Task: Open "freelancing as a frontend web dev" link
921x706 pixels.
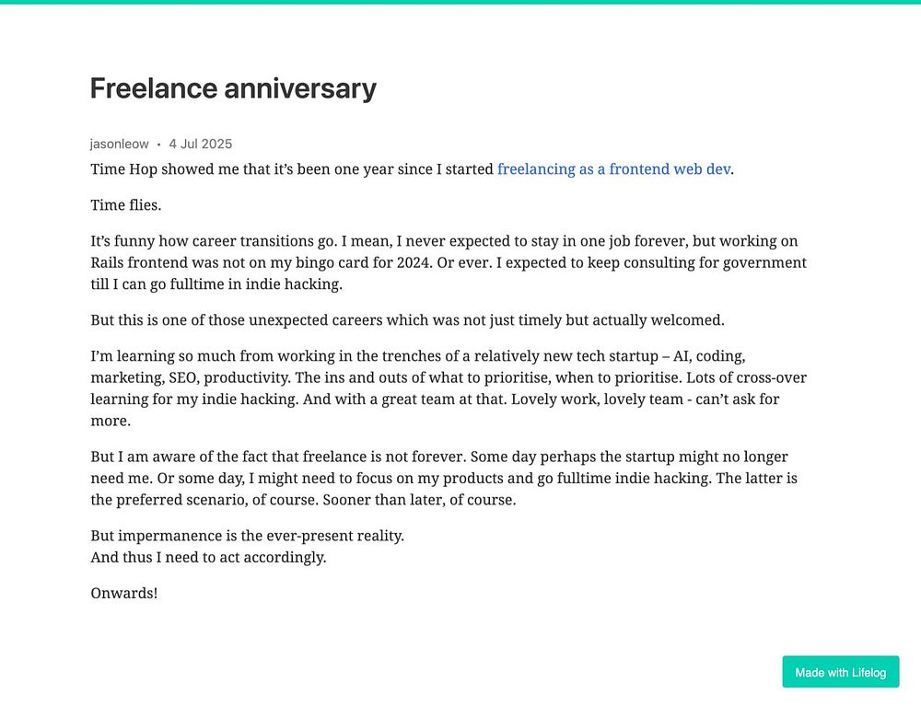Action: coord(613,169)
